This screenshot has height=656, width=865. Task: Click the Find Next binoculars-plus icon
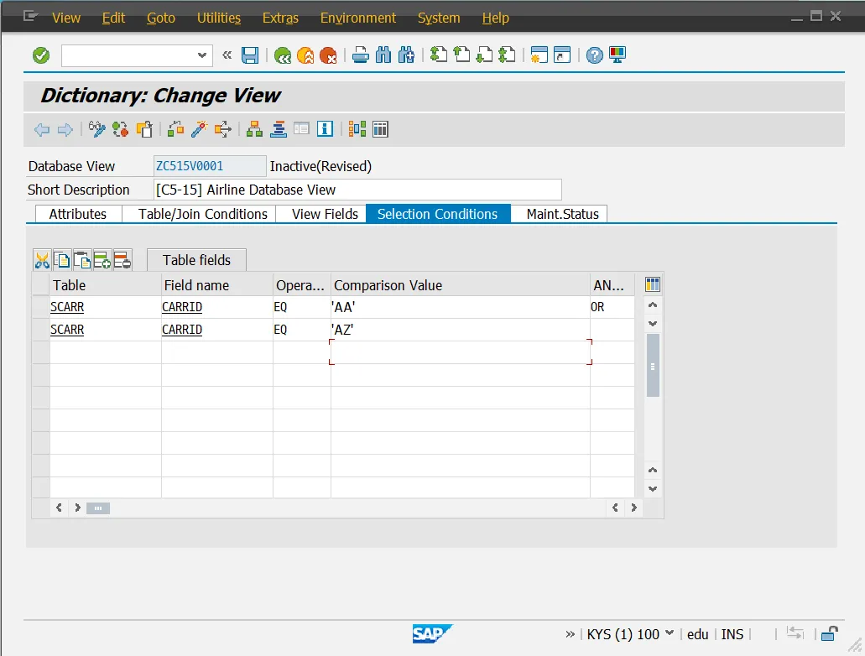coord(406,55)
